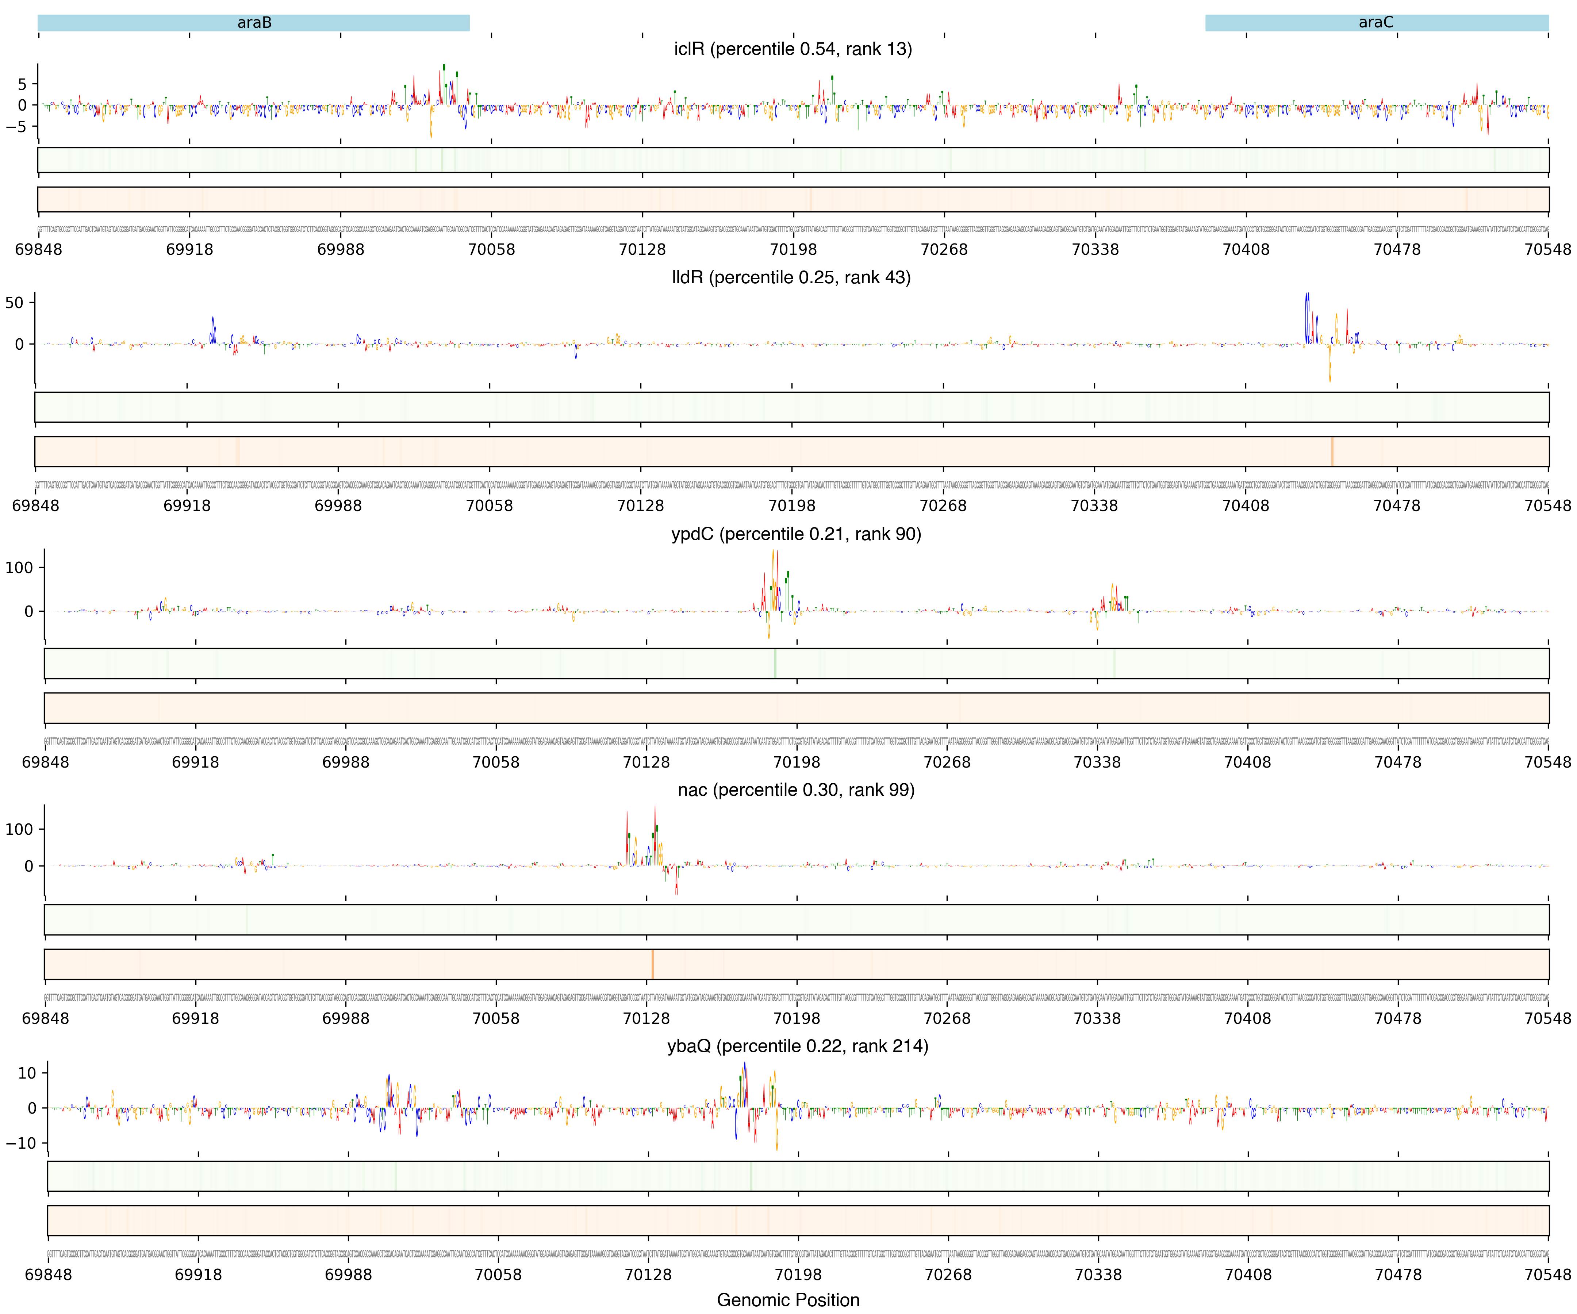Click the iclR panel title
The height and width of the screenshot is (1314, 1577).
(x=792, y=49)
